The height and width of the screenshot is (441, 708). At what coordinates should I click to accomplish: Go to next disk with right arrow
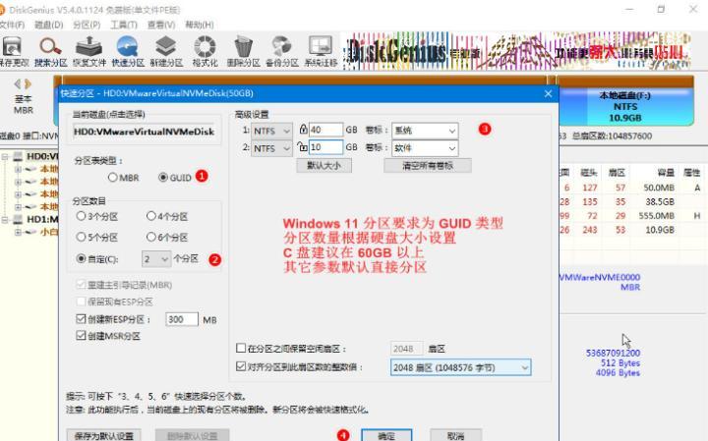point(28,83)
